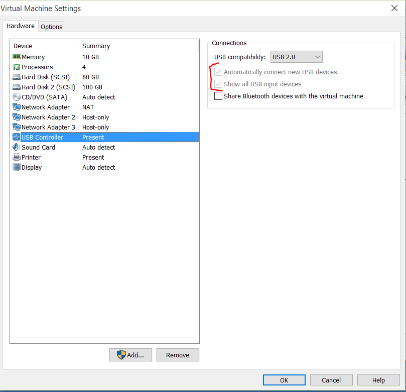Select the Sound Card label
Viewport: 406px width, 392px height.
[x=38, y=148]
